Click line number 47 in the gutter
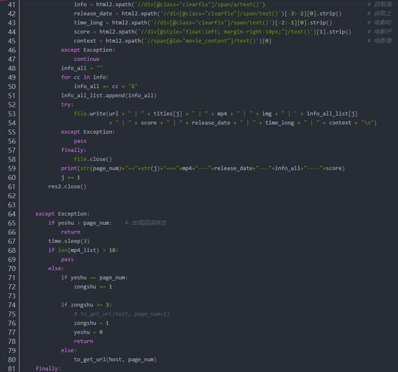The height and width of the screenshot is (372, 398). click(x=12, y=59)
